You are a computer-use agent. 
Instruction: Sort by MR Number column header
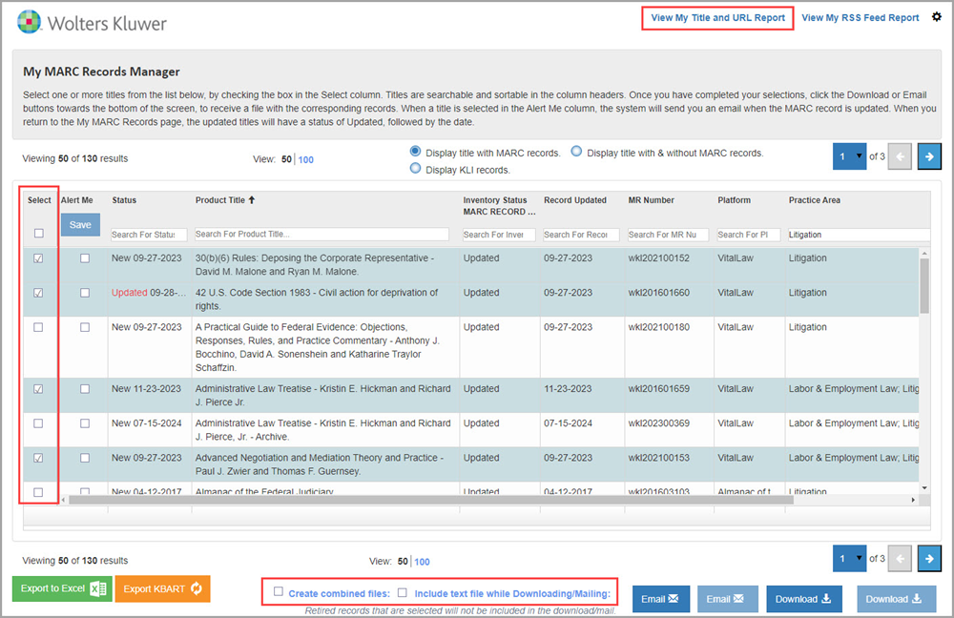point(651,200)
